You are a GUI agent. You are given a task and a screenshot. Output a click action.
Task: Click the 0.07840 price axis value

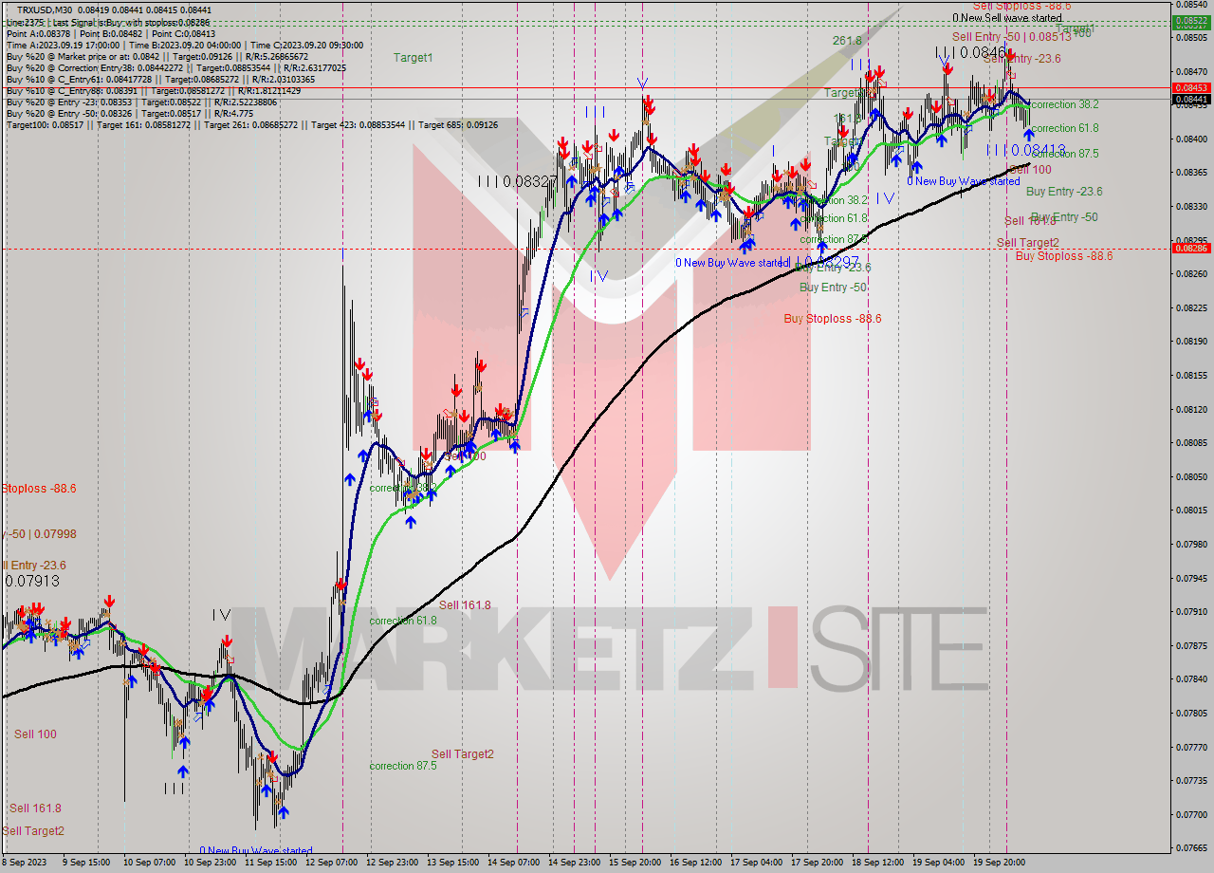1191,678
